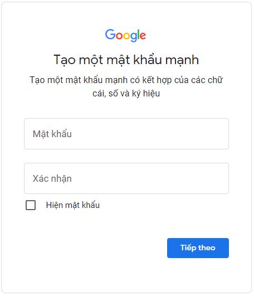The width and height of the screenshot is (254, 296).
Task: Click the blue lowercase g in Google logo
Action: 134,37
